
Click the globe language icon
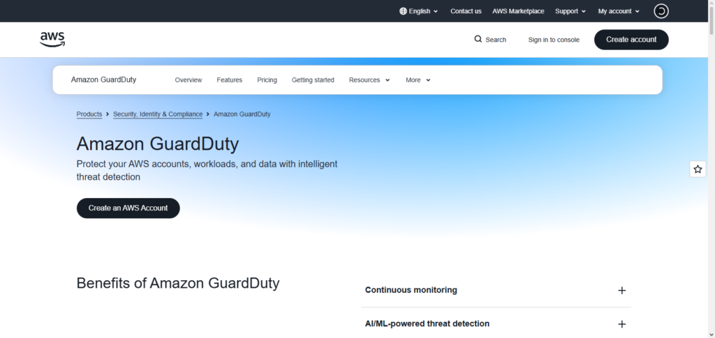(x=403, y=11)
